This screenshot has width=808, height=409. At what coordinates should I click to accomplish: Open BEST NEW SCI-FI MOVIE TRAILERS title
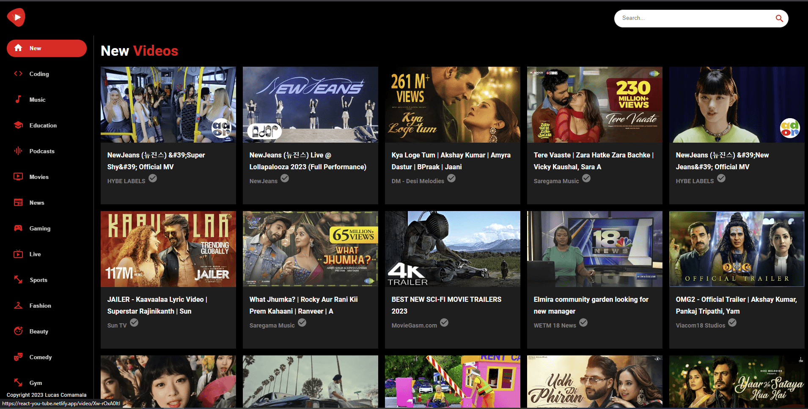click(446, 305)
